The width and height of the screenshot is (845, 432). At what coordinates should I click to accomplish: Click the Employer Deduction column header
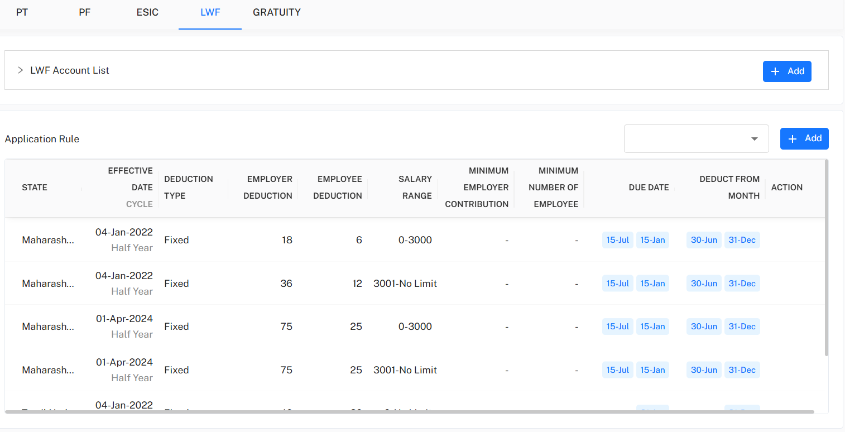pos(270,188)
